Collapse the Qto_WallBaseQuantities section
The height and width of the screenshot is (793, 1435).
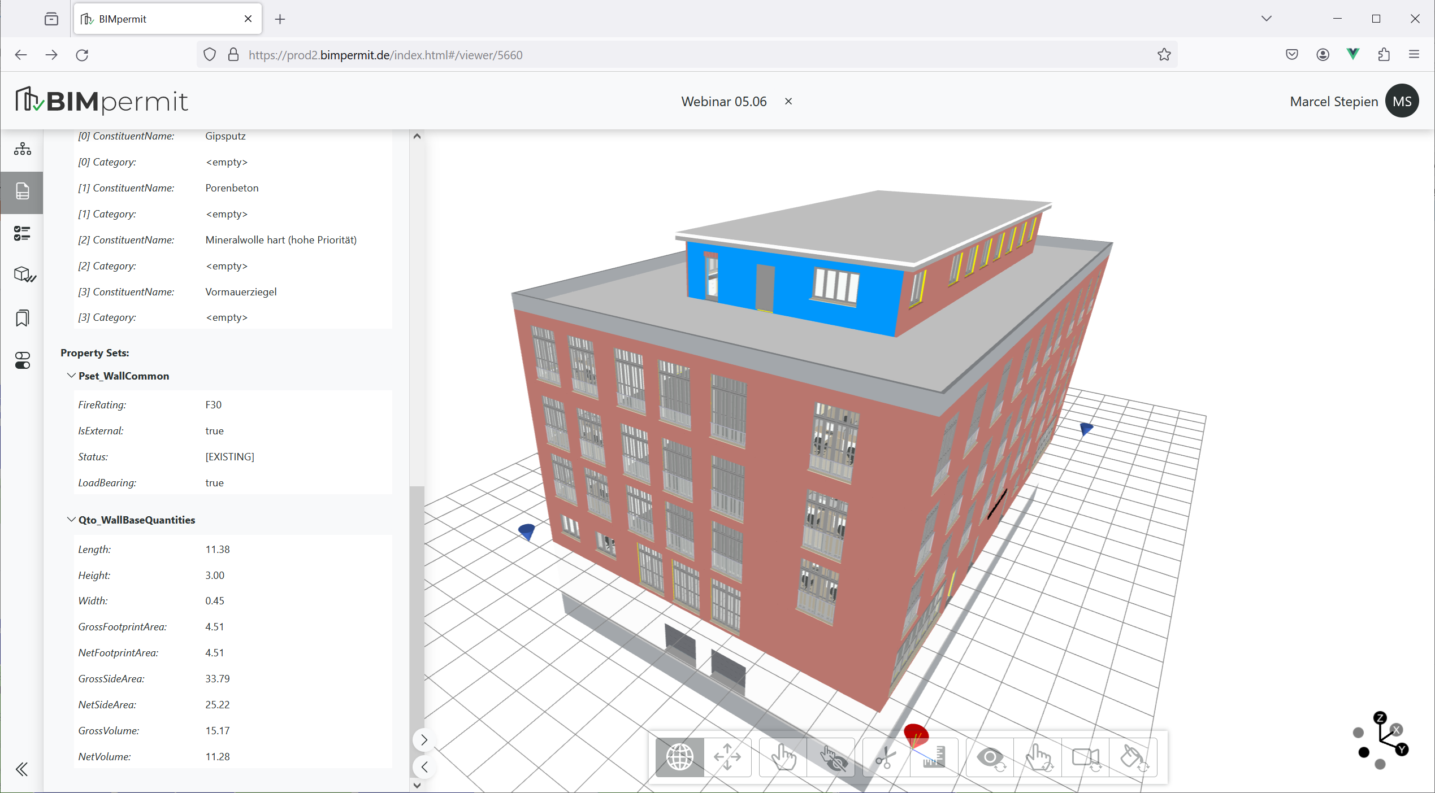point(71,520)
